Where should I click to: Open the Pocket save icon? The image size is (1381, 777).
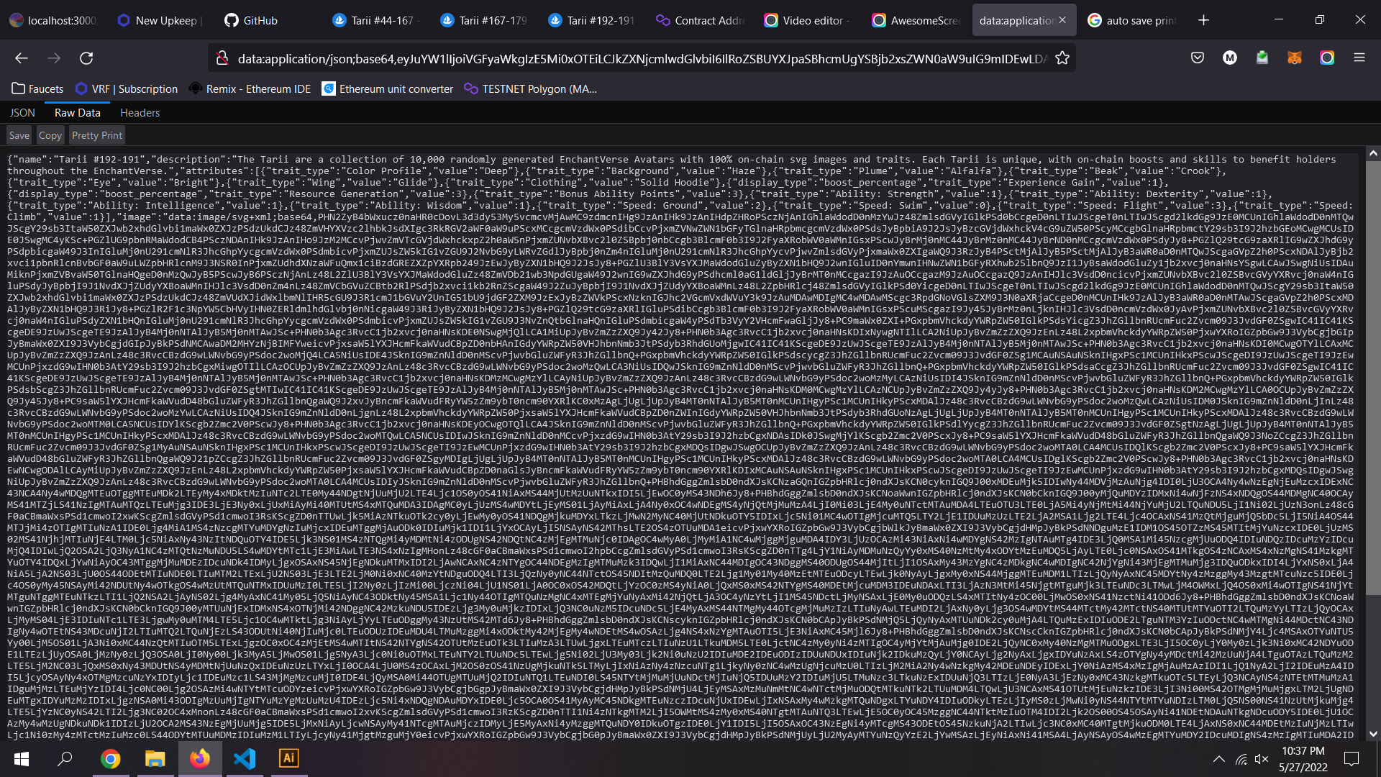point(1198,58)
